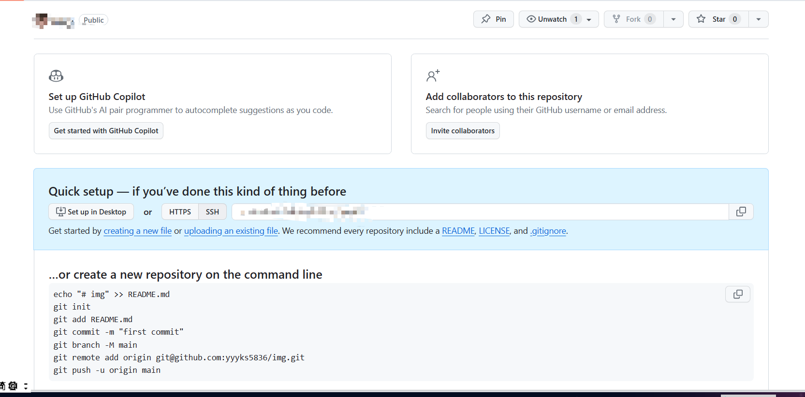Click 'Add collaborators to this repository' heading

504,97
